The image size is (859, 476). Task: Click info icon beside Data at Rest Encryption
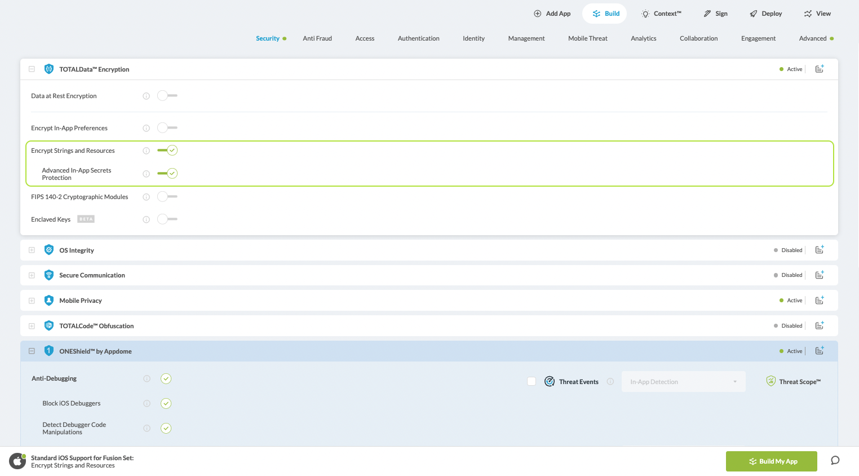point(146,96)
